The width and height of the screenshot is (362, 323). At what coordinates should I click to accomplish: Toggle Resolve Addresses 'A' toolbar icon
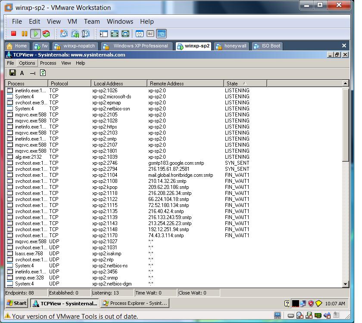coord(22,73)
